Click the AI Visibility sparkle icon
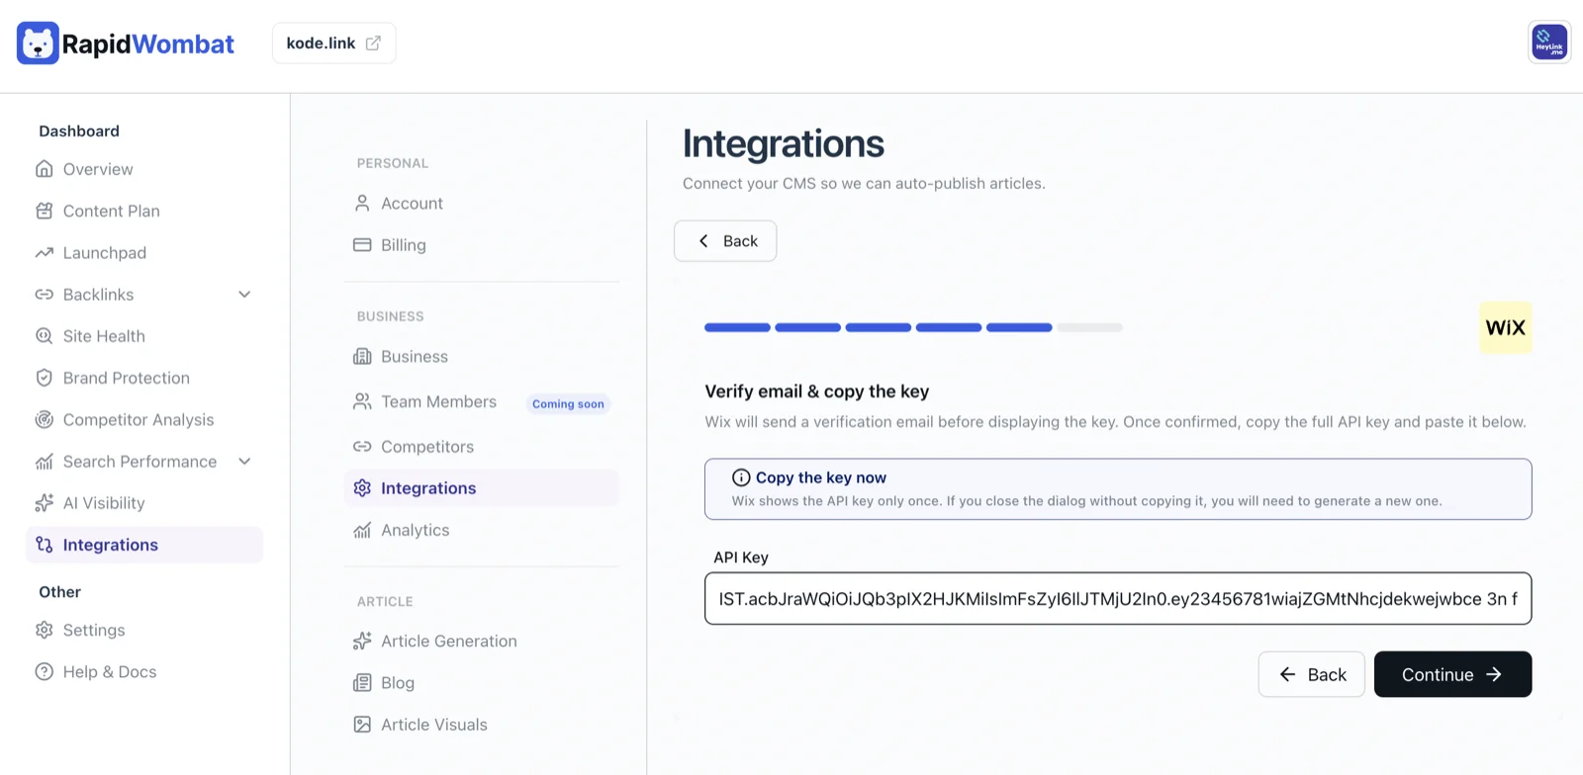 tap(44, 503)
